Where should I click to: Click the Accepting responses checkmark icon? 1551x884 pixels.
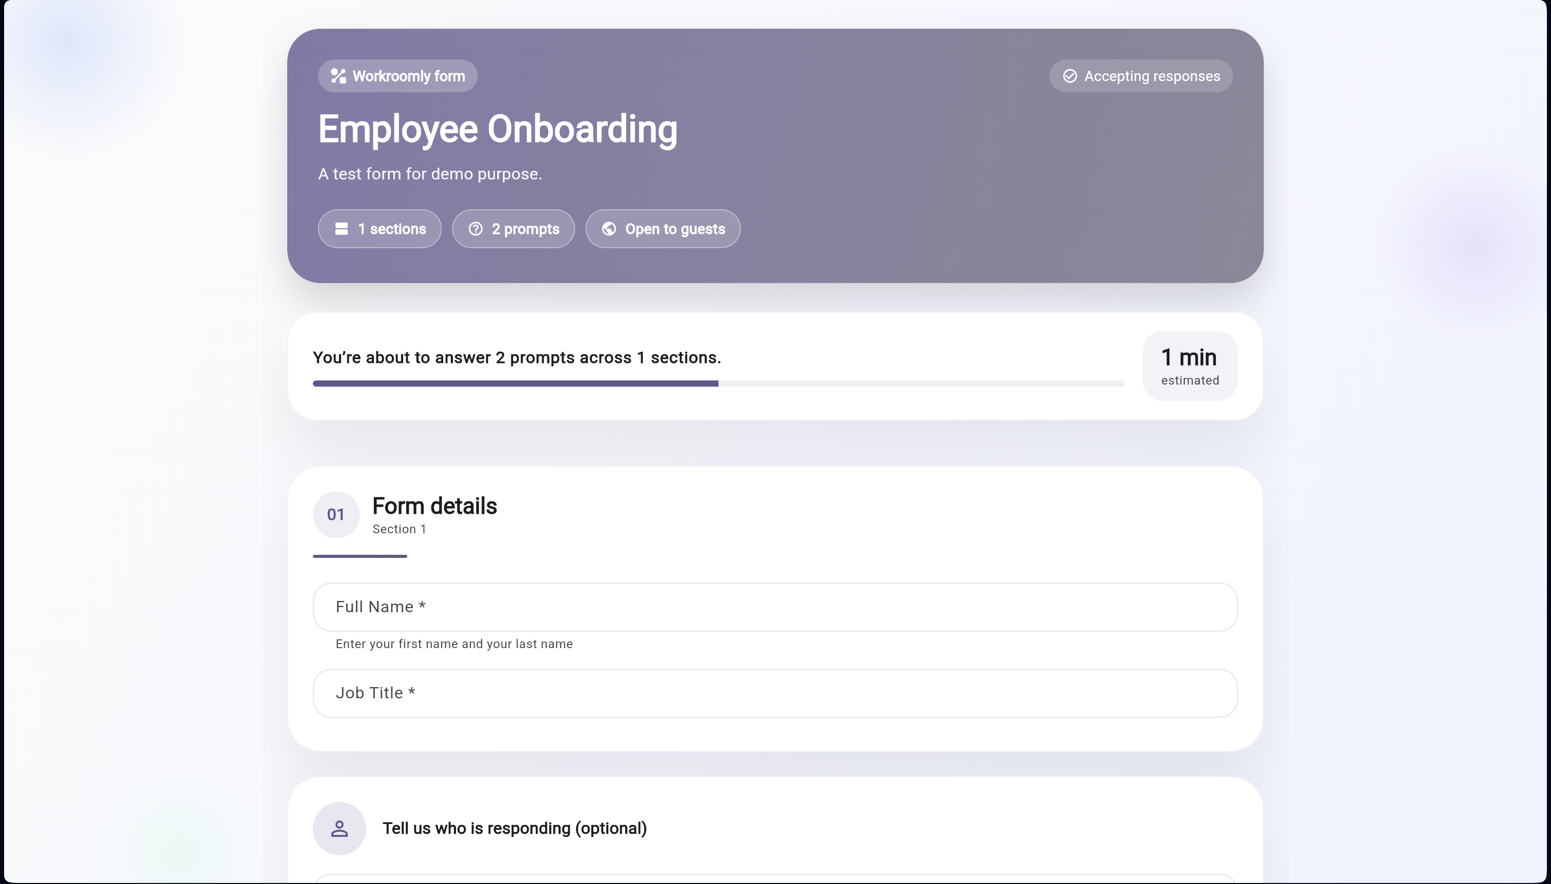point(1069,76)
